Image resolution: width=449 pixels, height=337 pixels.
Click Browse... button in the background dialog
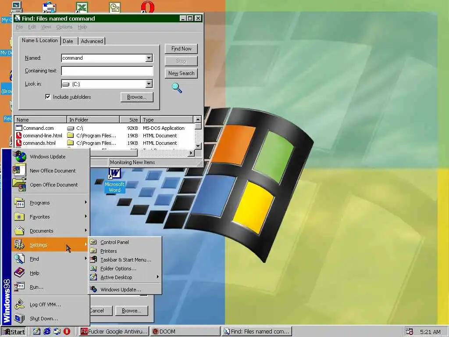click(x=132, y=311)
